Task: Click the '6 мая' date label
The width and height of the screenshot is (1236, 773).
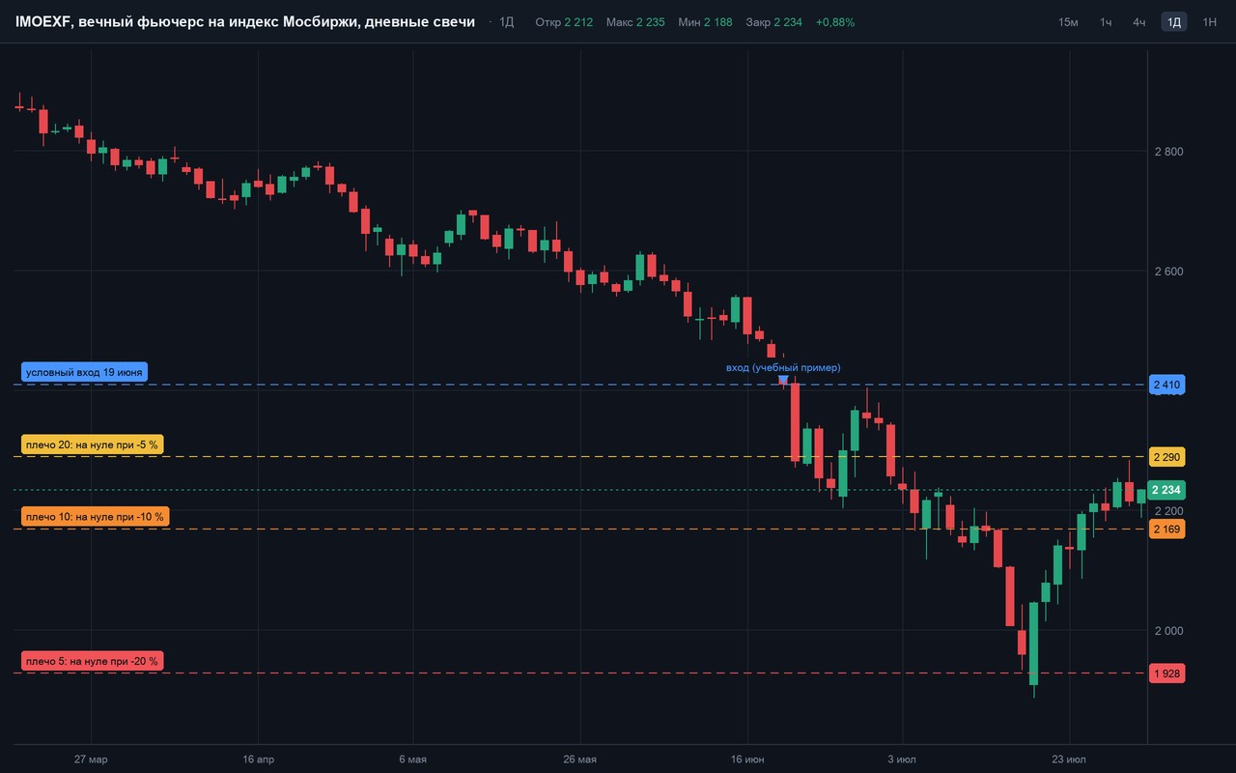Action: point(412,759)
